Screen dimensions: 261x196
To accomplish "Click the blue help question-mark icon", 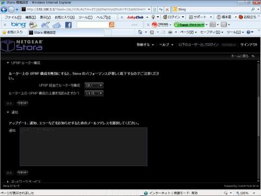I will 248,32.
